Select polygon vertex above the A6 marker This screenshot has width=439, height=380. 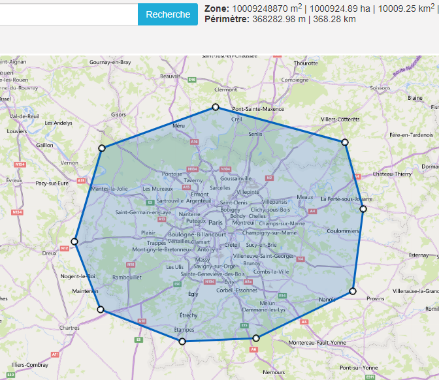[256, 338]
